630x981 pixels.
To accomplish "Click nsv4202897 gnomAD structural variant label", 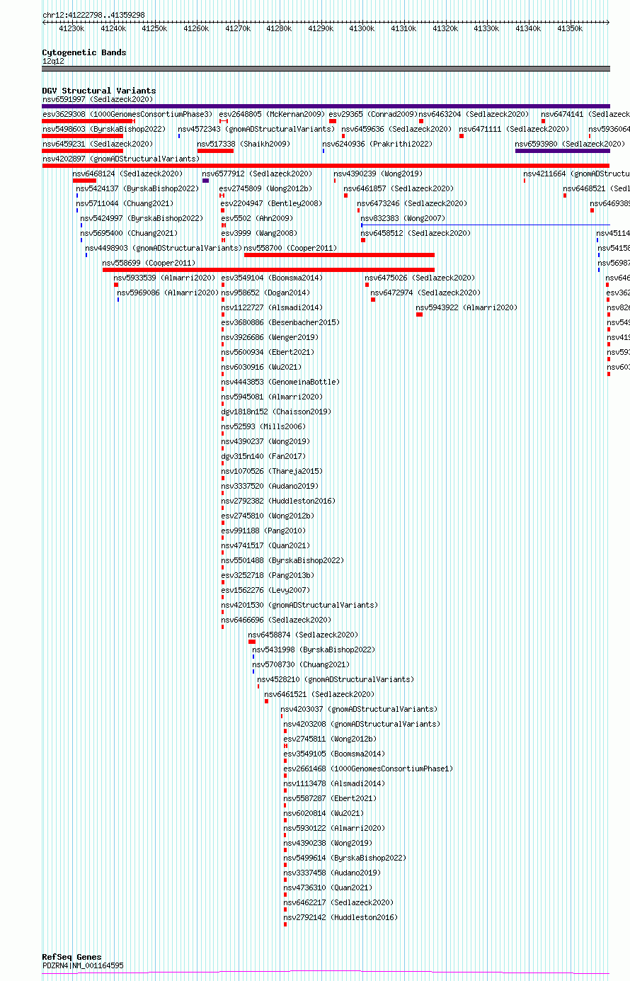I will click(120, 159).
